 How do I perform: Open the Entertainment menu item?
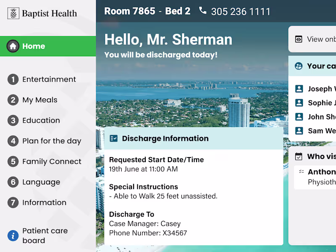pos(49,79)
